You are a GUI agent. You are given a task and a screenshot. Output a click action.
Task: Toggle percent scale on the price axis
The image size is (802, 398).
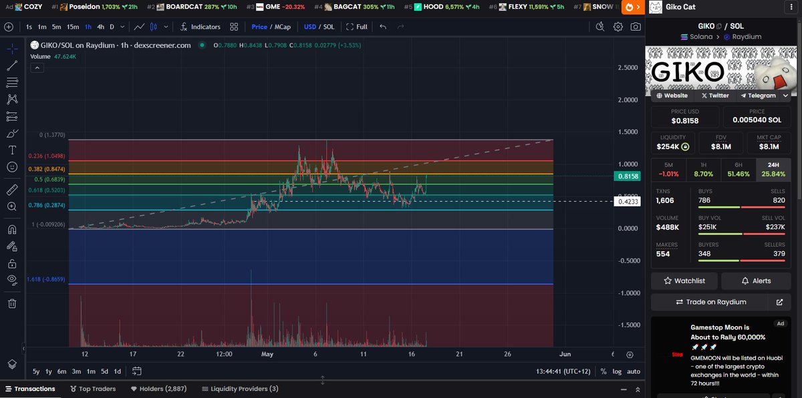[x=604, y=371]
